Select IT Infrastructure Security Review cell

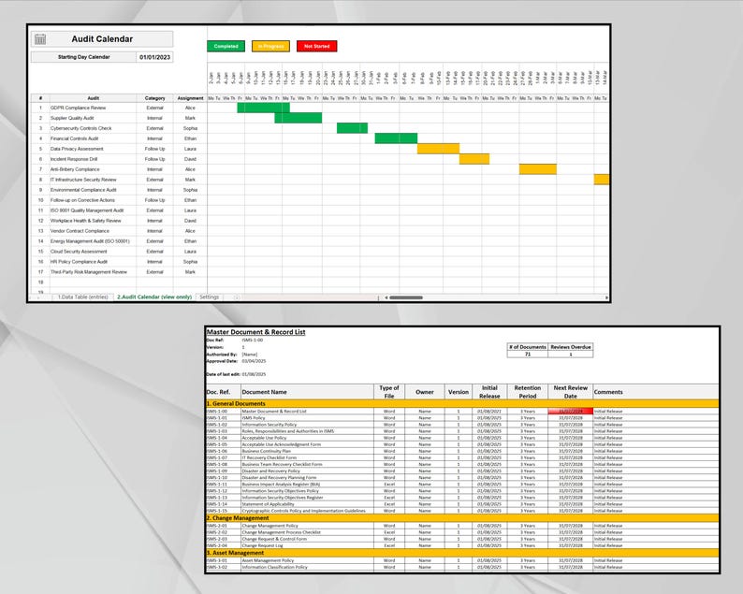point(93,180)
